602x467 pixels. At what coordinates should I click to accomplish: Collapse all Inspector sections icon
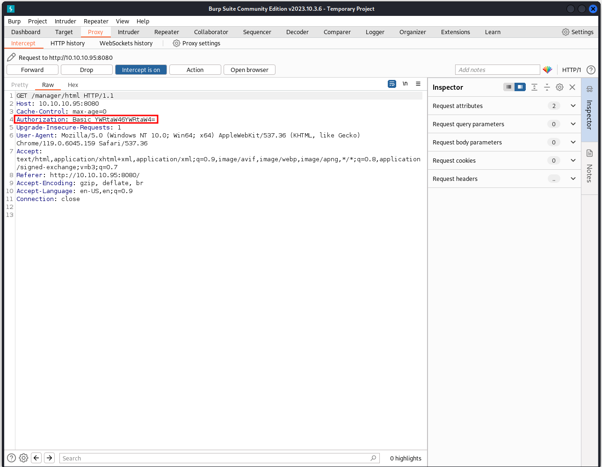(x=547, y=87)
